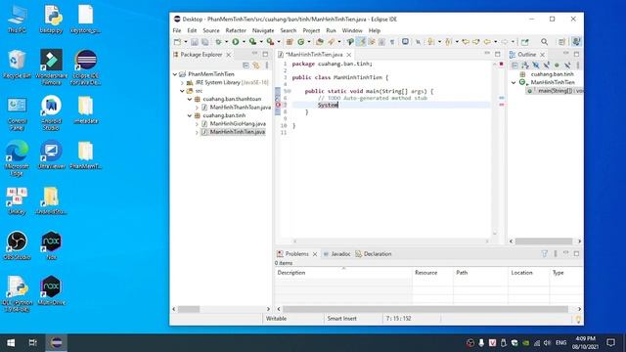The image size is (626, 352).
Task: Click the Outline view horizontal scrollbar
Action: pyautogui.click(x=544, y=242)
